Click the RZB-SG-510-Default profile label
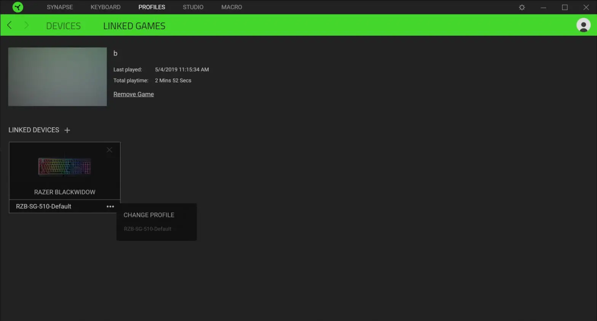 (43, 207)
